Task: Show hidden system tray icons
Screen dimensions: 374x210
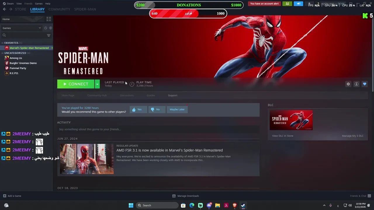Action: [324, 205]
